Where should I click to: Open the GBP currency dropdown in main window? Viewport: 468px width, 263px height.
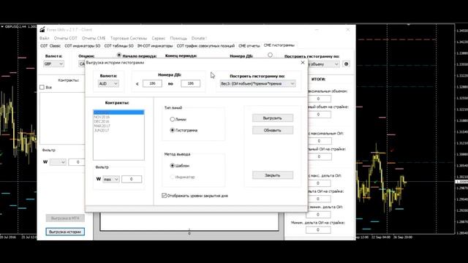(53, 64)
